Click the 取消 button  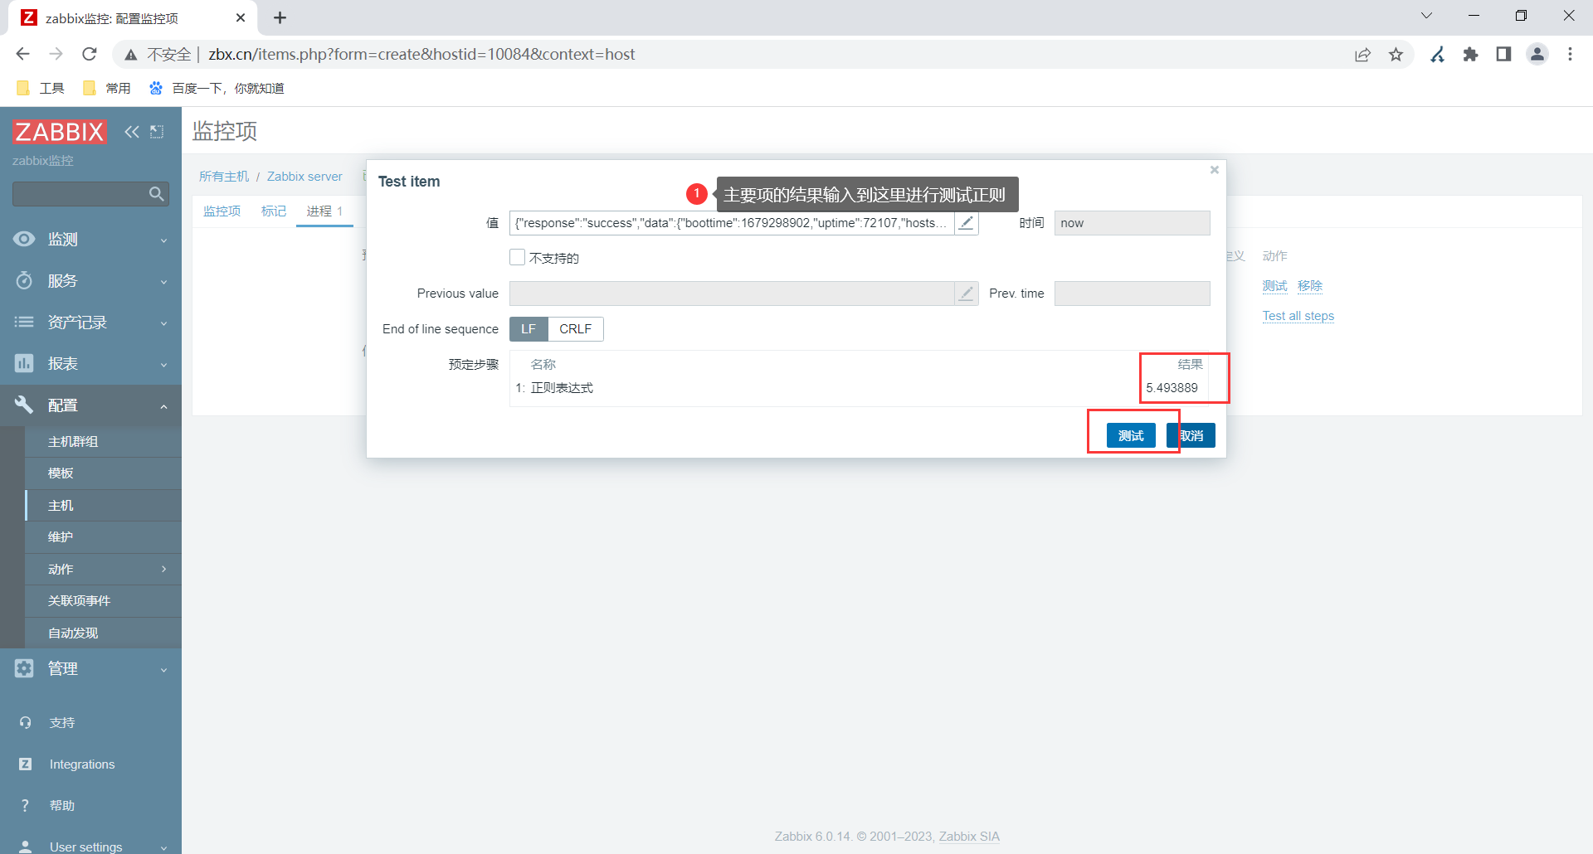(x=1191, y=435)
